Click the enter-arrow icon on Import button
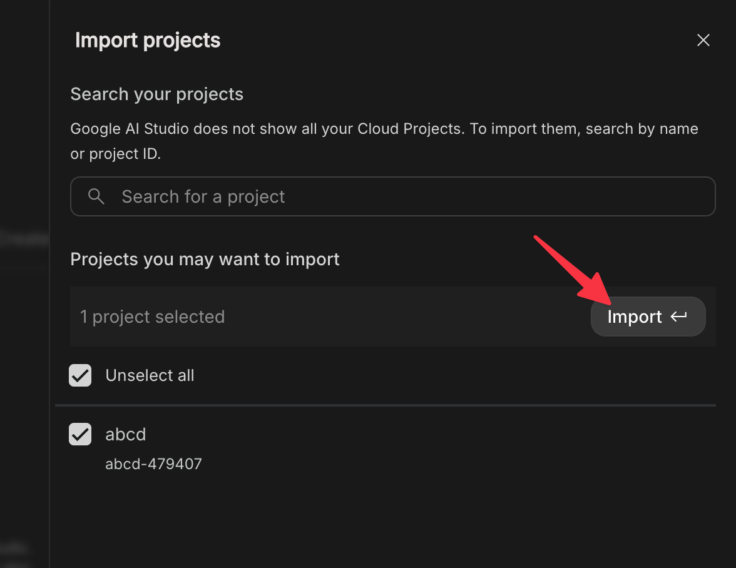The image size is (736, 568). pyautogui.click(x=679, y=317)
